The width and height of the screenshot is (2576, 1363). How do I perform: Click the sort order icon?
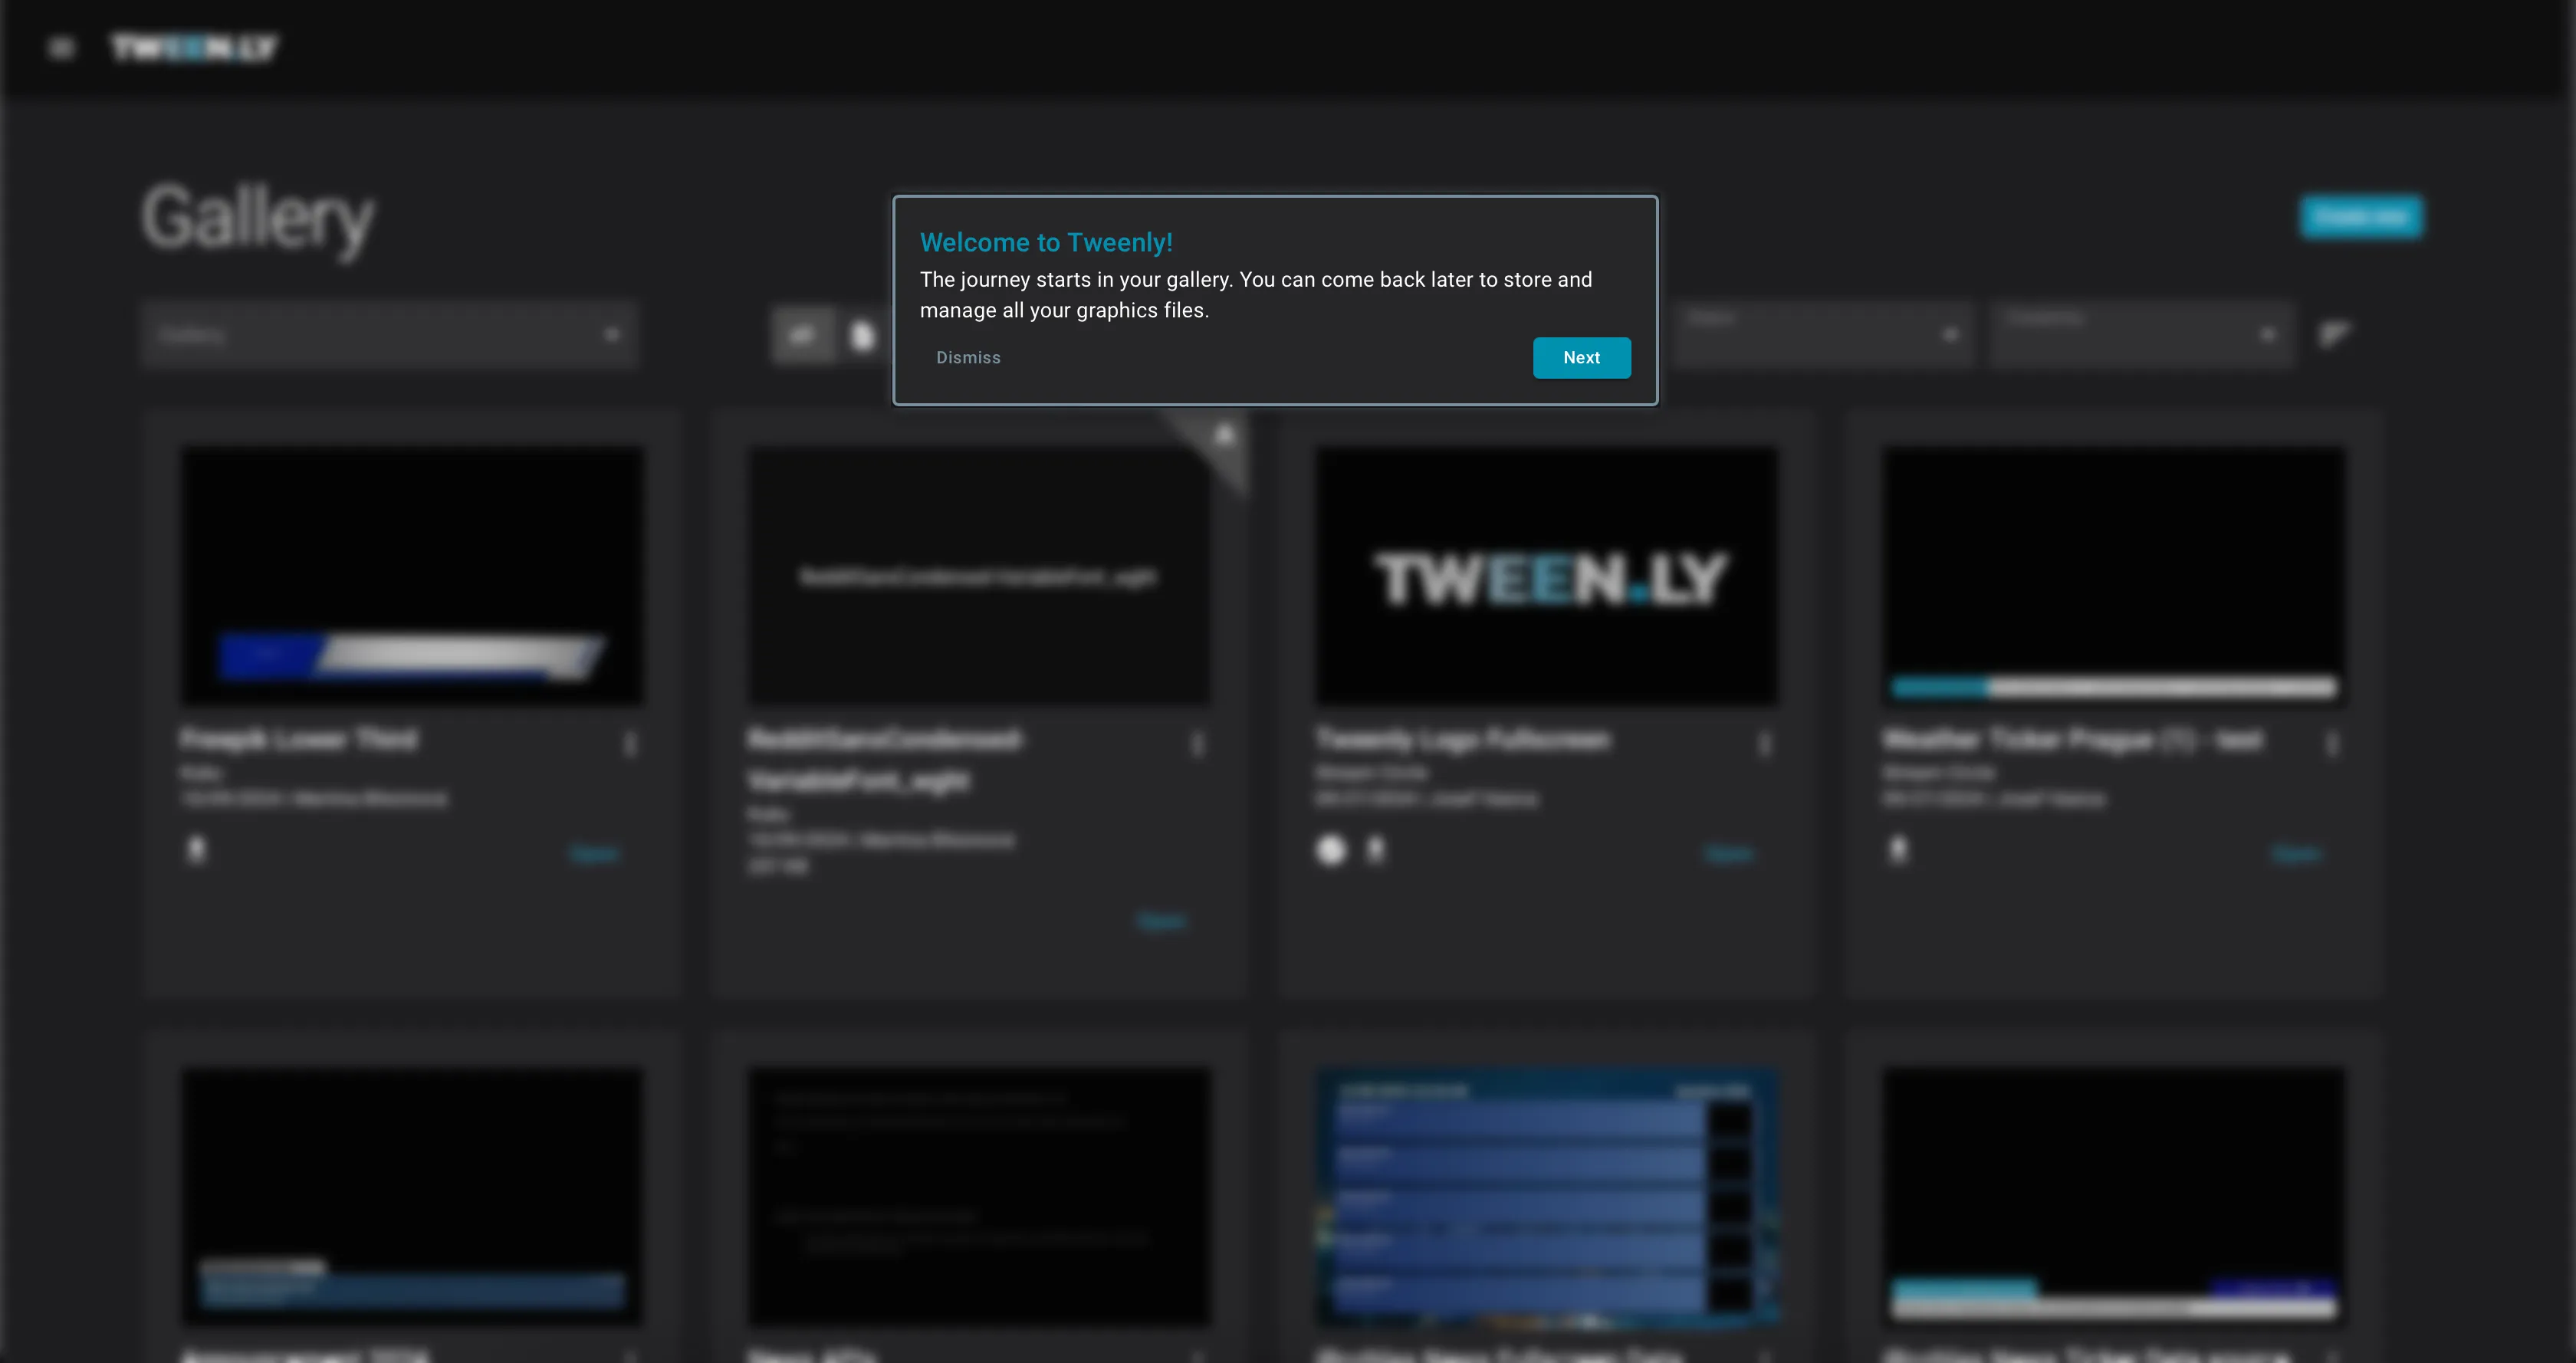point(2335,335)
